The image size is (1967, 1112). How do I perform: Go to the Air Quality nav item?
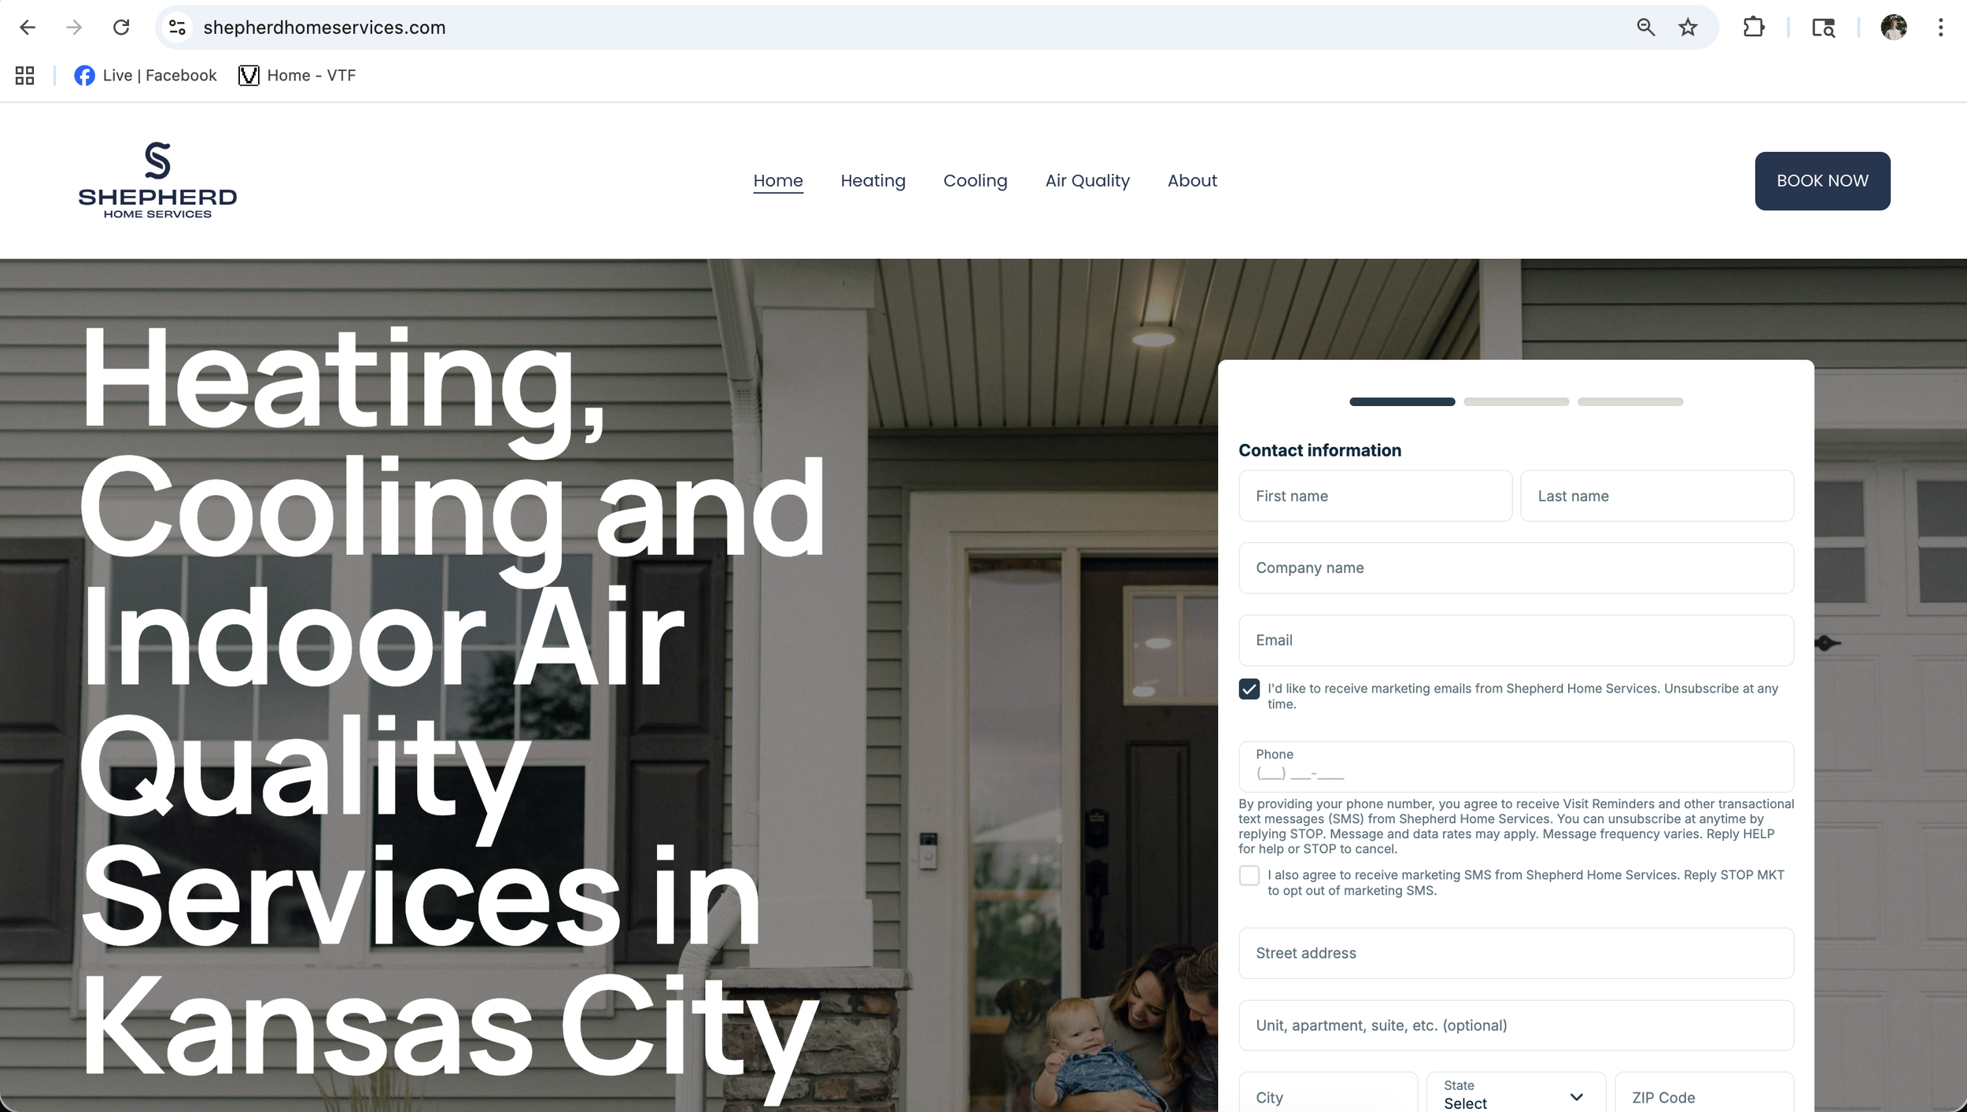pos(1087,181)
